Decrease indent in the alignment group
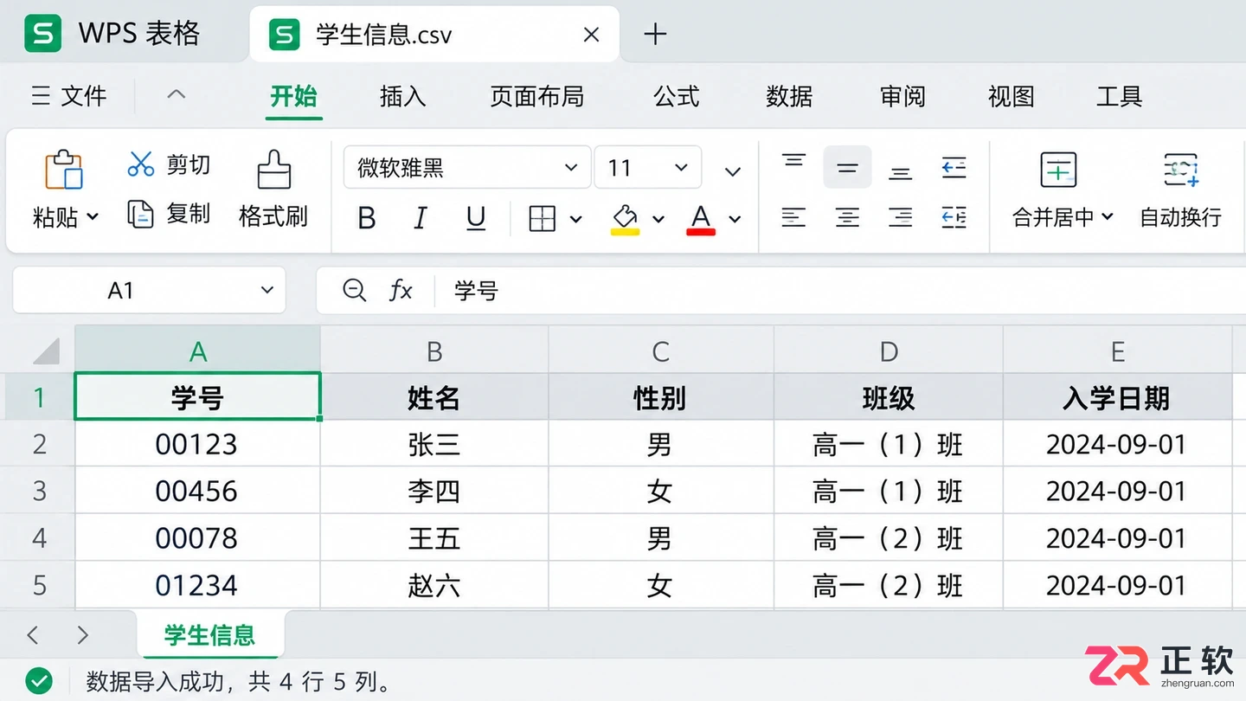 (x=954, y=168)
